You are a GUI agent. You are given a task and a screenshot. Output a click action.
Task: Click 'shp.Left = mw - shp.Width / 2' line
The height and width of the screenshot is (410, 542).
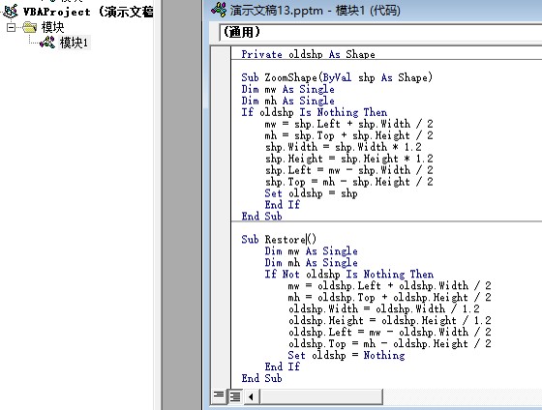(349, 170)
